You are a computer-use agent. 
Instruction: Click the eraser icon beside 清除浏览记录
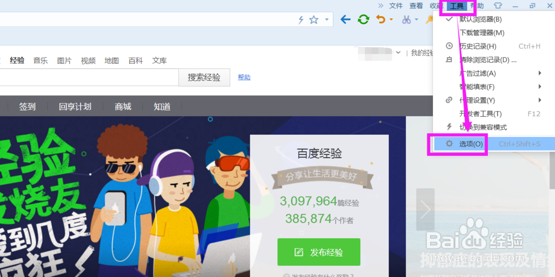(x=449, y=60)
